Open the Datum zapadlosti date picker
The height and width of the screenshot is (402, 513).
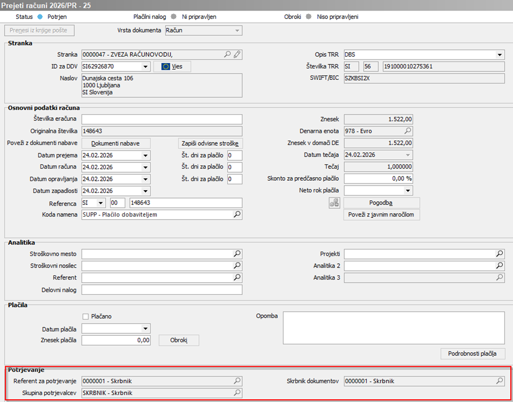(146, 191)
